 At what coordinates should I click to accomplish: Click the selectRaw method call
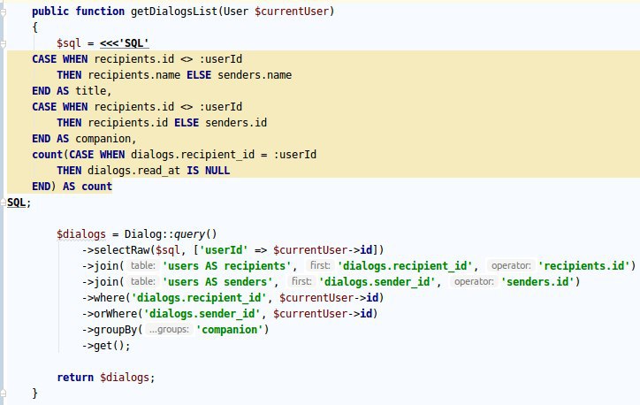click(x=121, y=250)
